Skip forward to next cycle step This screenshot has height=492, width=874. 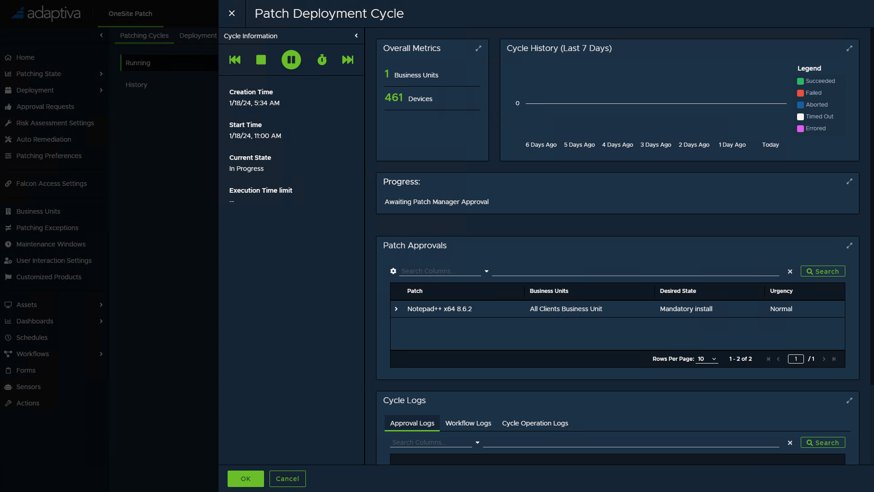click(x=348, y=60)
